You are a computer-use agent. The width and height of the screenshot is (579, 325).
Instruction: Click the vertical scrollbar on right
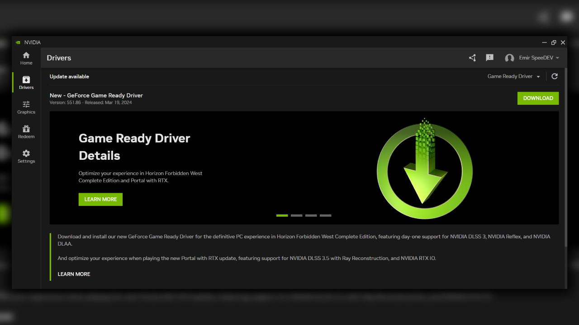coord(565,158)
